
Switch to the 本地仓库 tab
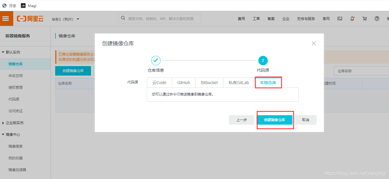268,83
